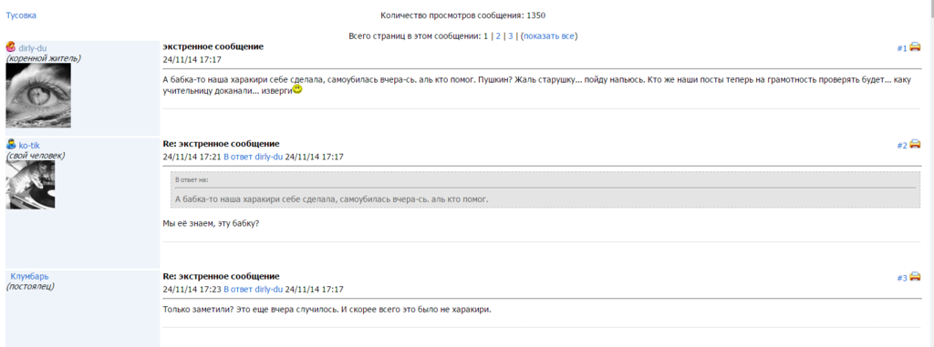
Task: Open page 2 of the thread
Action: tap(498, 36)
